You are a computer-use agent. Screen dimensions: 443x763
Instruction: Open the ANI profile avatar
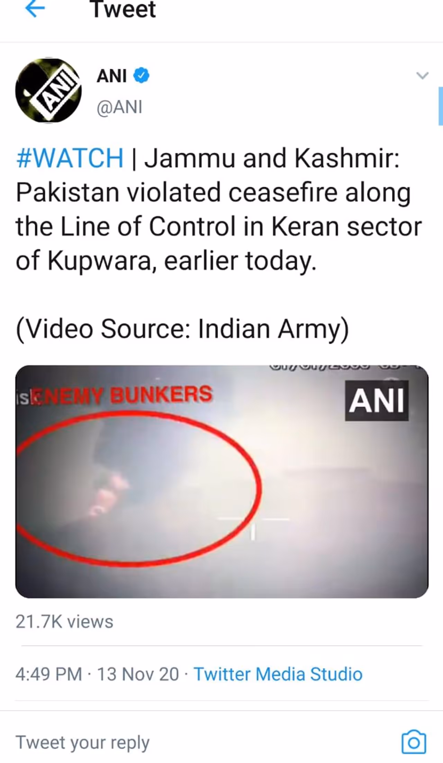click(x=48, y=90)
